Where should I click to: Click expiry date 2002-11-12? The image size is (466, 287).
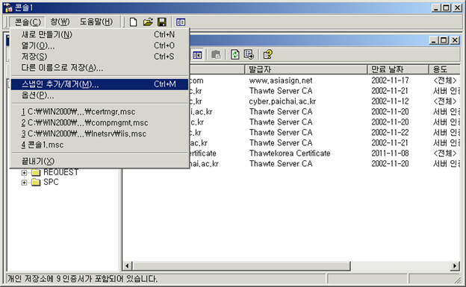coord(390,101)
